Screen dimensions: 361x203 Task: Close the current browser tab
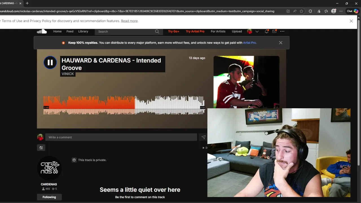[20, 3]
